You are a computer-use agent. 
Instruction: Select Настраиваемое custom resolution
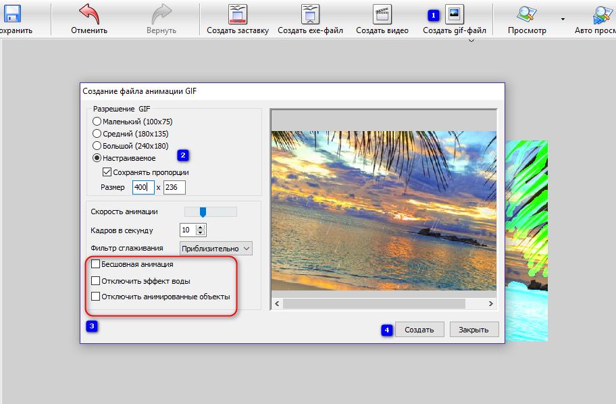pyautogui.click(x=97, y=158)
